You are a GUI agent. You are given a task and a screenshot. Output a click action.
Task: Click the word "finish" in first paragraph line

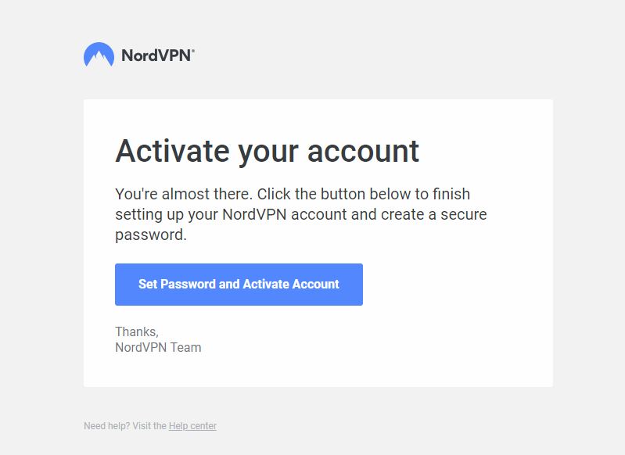(x=451, y=194)
